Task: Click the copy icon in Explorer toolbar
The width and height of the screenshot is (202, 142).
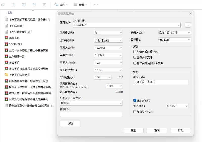Action: click(x=3, y=5)
